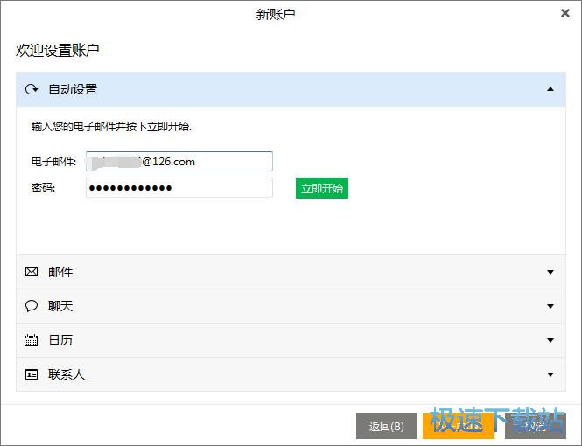Click the 电子邮件: field label
This screenshot has height=446, width=582.
[53, 162]
